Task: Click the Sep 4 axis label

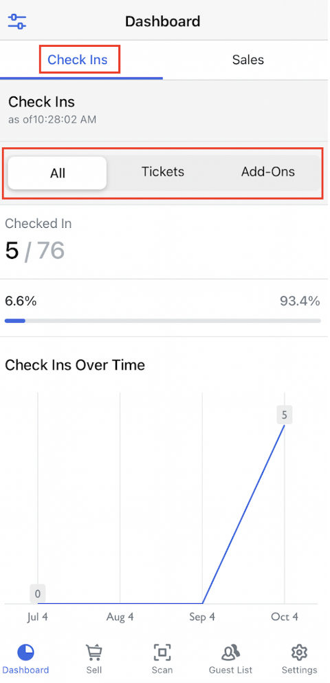Action: coord(202,617)
